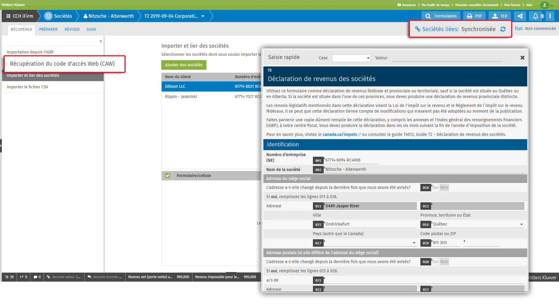
Task: Click the 001 line number badge
Action: click(x=318, y=160)
